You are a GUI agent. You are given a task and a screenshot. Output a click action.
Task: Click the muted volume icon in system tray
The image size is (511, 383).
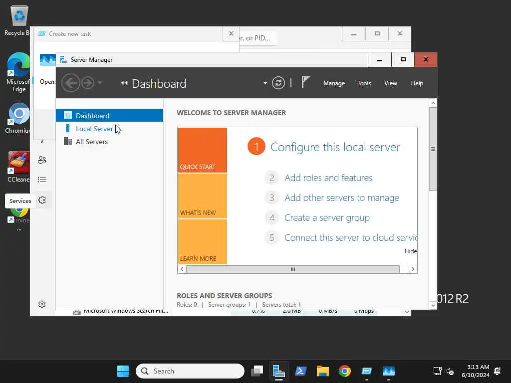click(x=450, y=371)
